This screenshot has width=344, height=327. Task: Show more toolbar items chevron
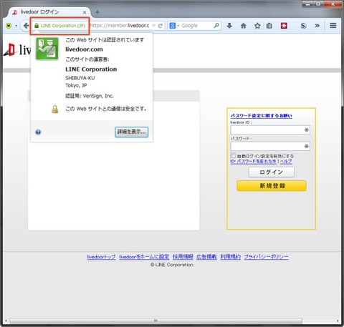pos(317,26)
